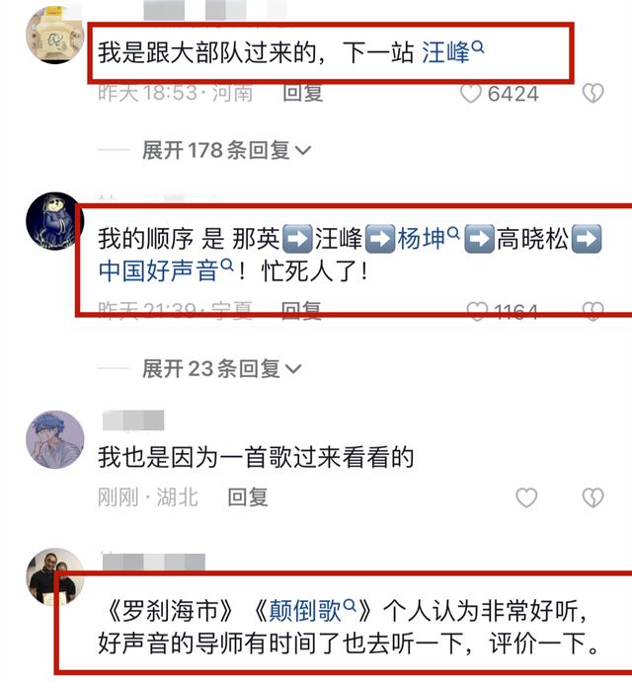Expand 展开178条回复 replies
This screenshot has width=632, height=682.
[226, 150]
